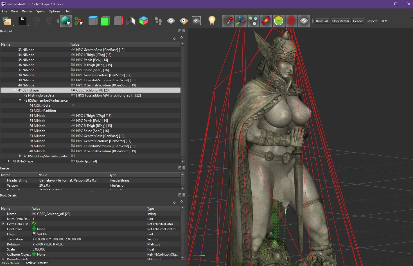The image size is (413, 266).
Task: Expand the 48 BSTriShape node
Action: 9,161
